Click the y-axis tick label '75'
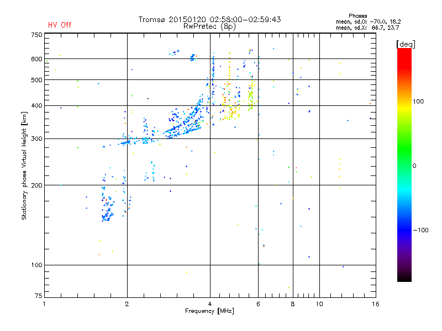This screenshot has width=442, height=331. click(39, 296)
